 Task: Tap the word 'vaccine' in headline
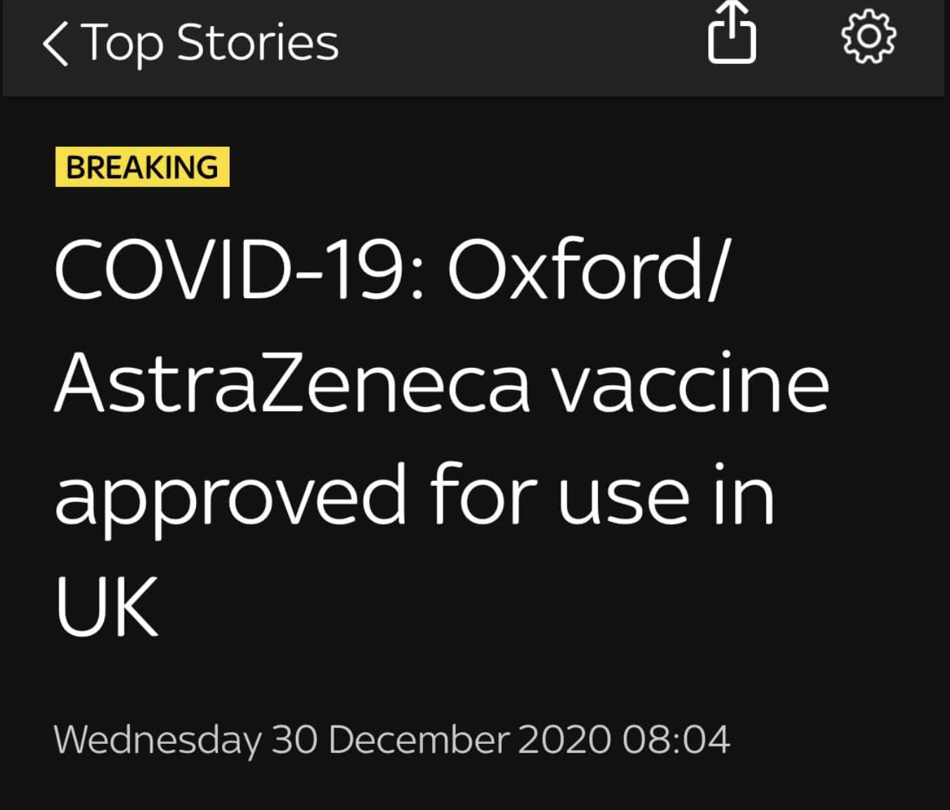pyautogui.click(x=691, y=383)
